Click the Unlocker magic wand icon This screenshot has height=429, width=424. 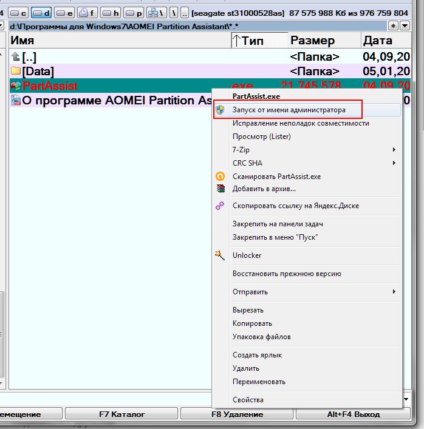point(220,255)
